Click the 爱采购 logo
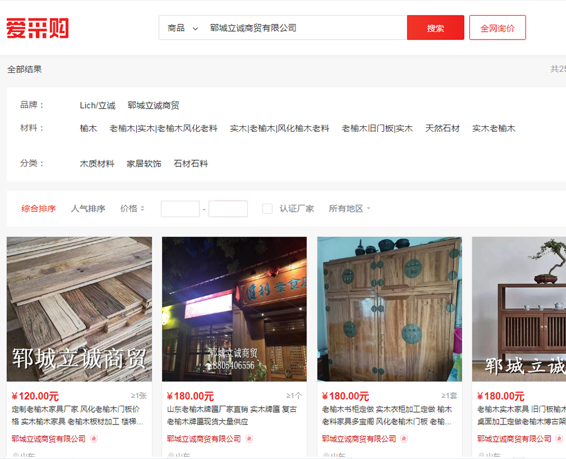This screenshot has height=459, width=566. click(37, 28)
